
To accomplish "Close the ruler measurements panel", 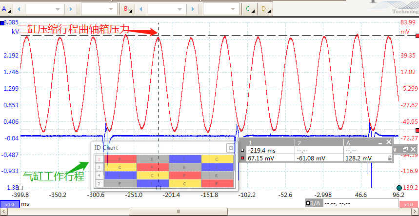I will [389, 142].
